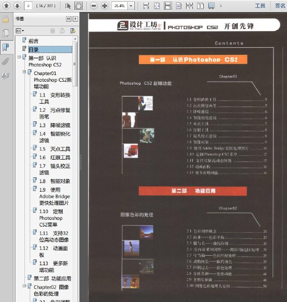Select fit one full page icon

click(x=157, y=6)
